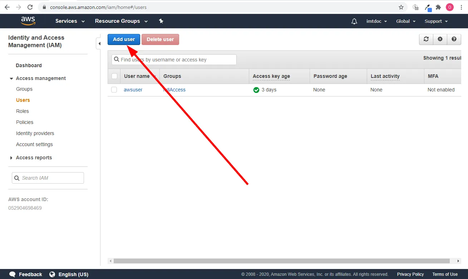Click the Feedback link in footer
The height and width of the screenshot is (279, 468).
[x=30, y=274]
